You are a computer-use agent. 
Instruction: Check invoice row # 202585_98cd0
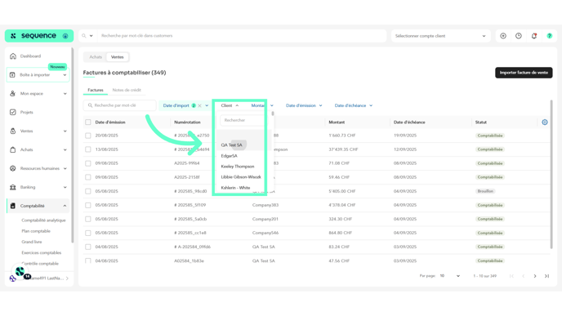[88, 191]
